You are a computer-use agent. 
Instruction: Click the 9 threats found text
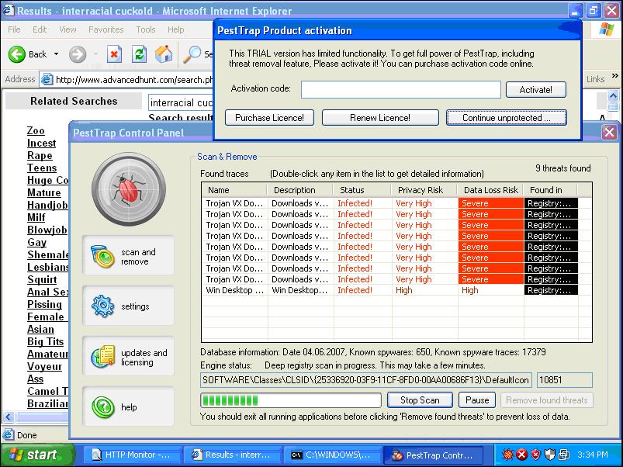(x=563, y=168)
